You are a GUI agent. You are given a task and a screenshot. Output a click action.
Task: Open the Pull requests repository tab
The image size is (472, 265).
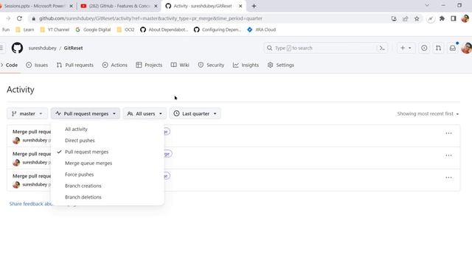point(75,65)
